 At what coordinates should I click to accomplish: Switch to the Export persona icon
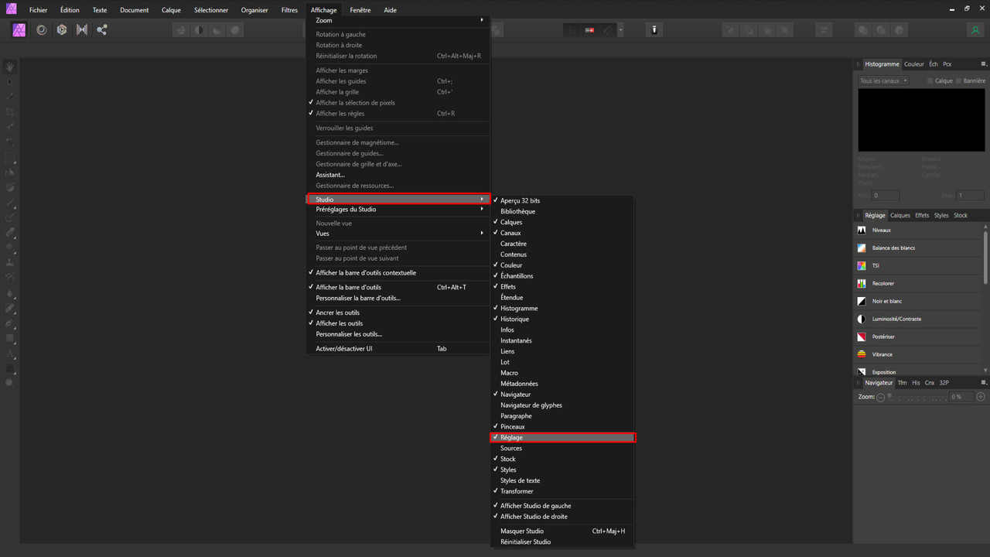(102, 30)
